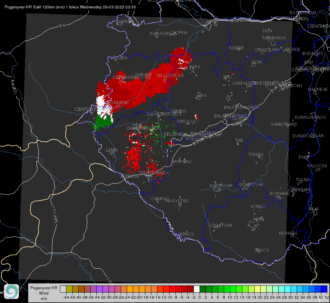Click the swirl logo icon at the bottom left
This screenshot has width=330, height=303.
[x=11, y=292]
